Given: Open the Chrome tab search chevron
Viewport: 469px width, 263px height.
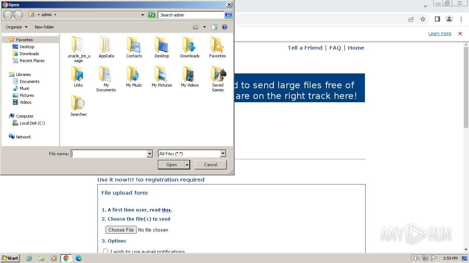Looking at the screenshot, I should (425, 6).
